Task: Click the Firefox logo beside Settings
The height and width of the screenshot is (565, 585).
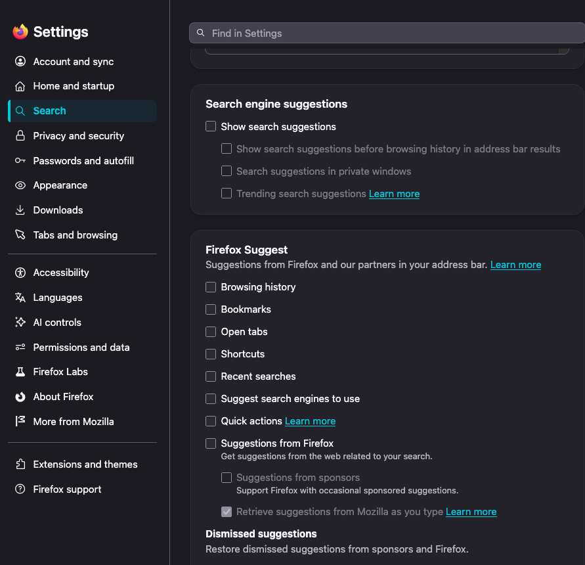Action: (x=20, y=32)
